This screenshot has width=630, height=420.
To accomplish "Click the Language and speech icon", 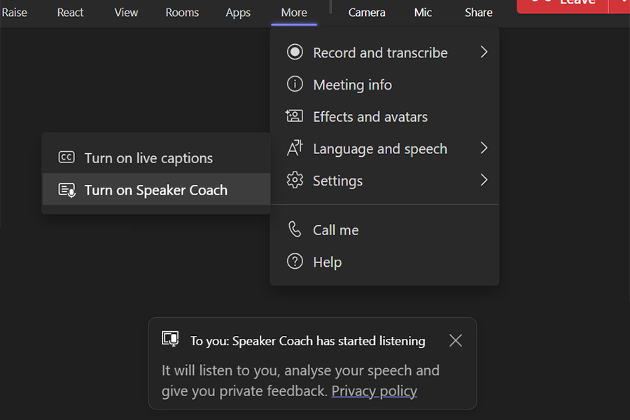I will coord(295,148).
